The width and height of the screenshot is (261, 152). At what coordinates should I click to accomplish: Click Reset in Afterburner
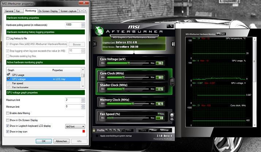point(154,130)
